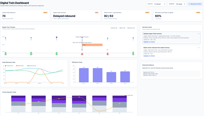Select the orange Match bar on timeline
Viewport: 204px width, 116px height.
tap(92, 45)
